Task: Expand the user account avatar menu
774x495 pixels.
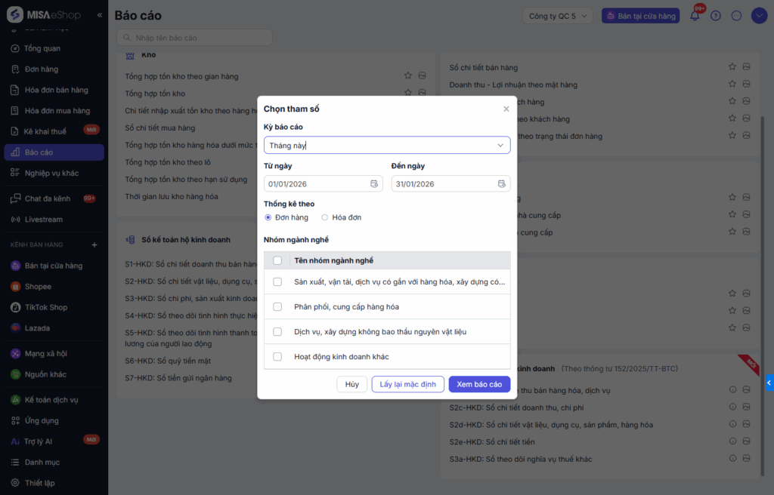Action: pos(758,16)
